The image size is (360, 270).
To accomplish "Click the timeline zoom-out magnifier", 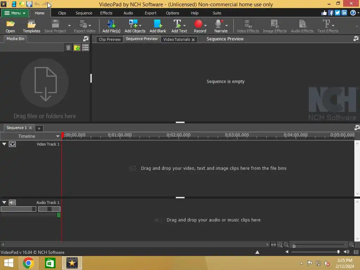I will point(286,245).
